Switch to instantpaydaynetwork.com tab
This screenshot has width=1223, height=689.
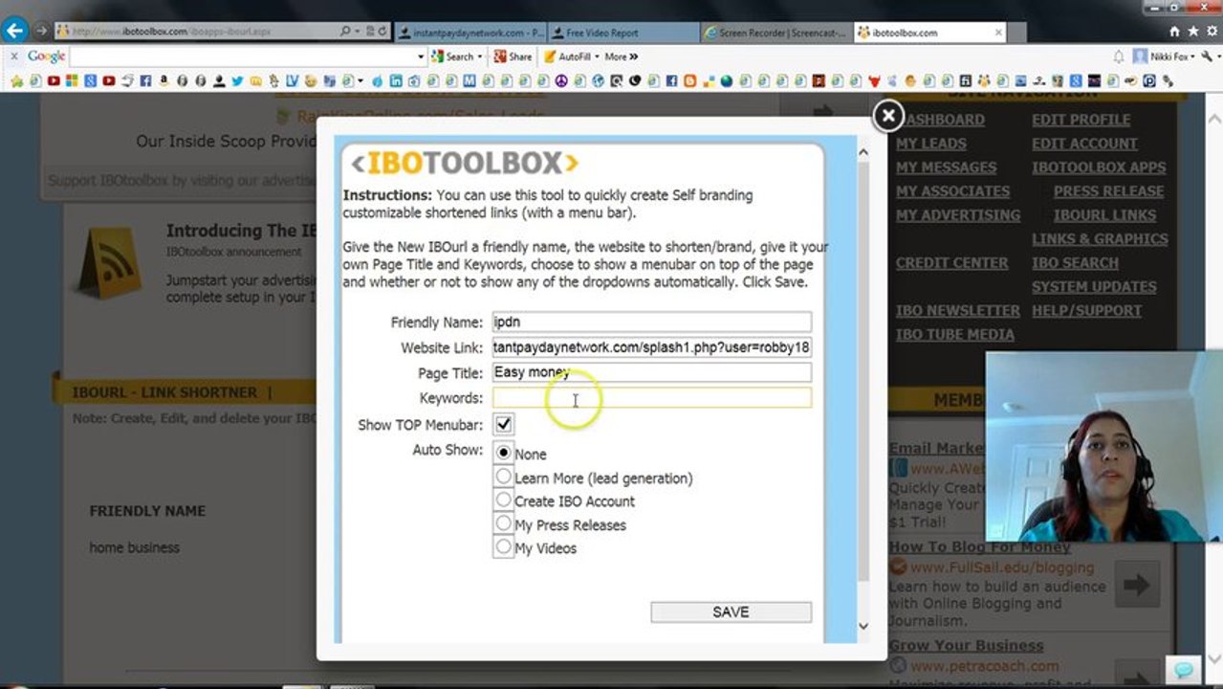[x=471, y=33]
